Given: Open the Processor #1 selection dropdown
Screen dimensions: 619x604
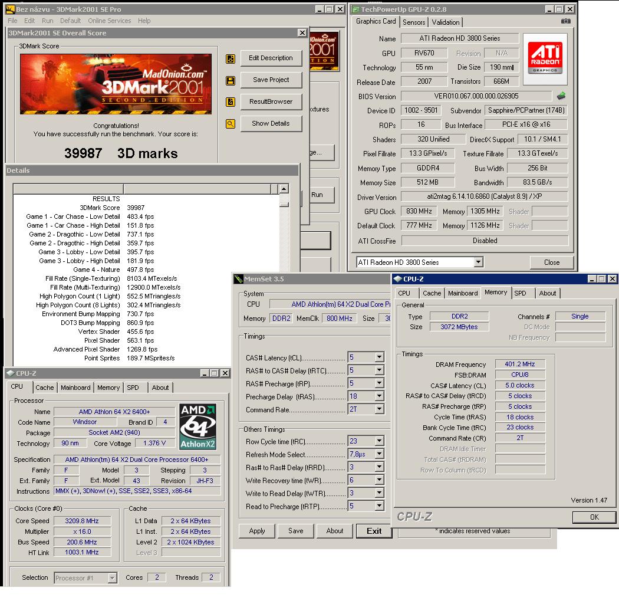Looking at the screenshot, I should click(113, 578).
